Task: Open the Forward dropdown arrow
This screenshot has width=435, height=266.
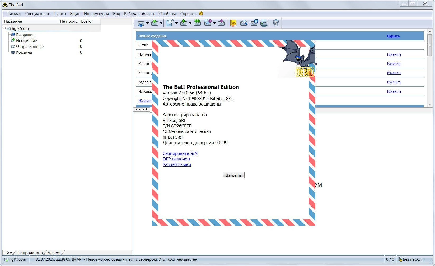Action: click(x=214, y=23)
